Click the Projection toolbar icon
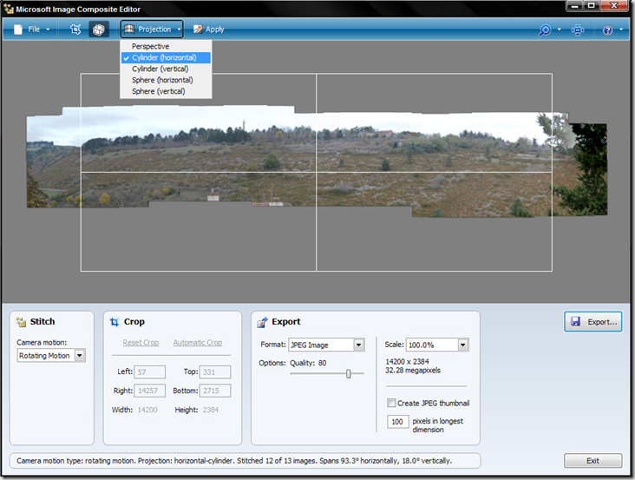The height and width of the screenshot is (480, 635). pyautogui.click(x=129, y=29)
